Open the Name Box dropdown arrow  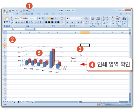(24, 29)
